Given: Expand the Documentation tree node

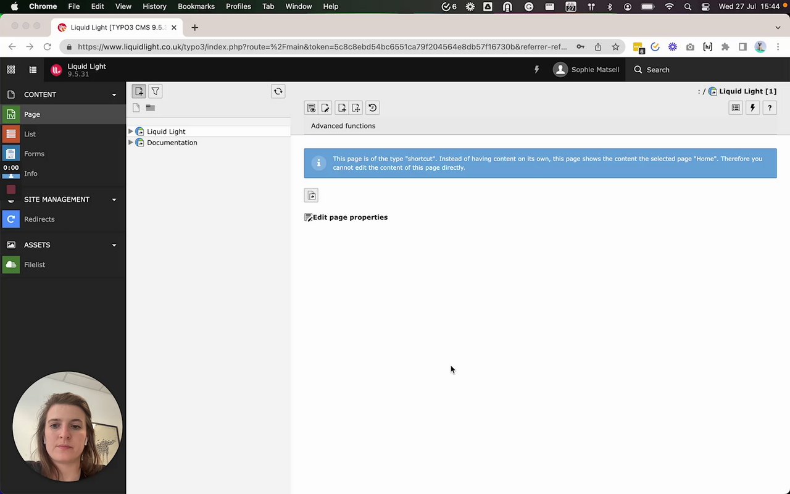Looking at the screenshot, I should (130, 143).
